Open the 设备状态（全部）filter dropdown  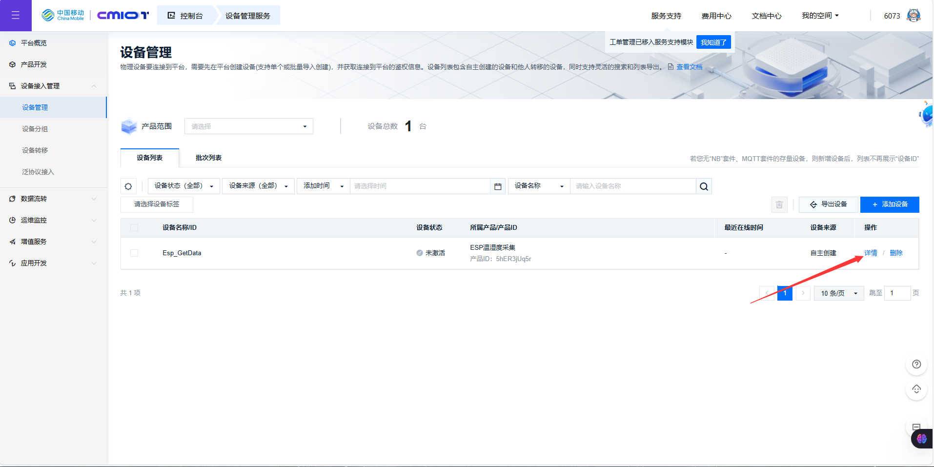[183, 186]
